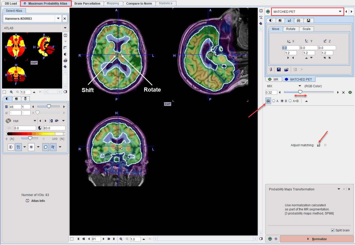
Task: Toggle the interpolation half-disc button
Action: click(x=11, y=147)
